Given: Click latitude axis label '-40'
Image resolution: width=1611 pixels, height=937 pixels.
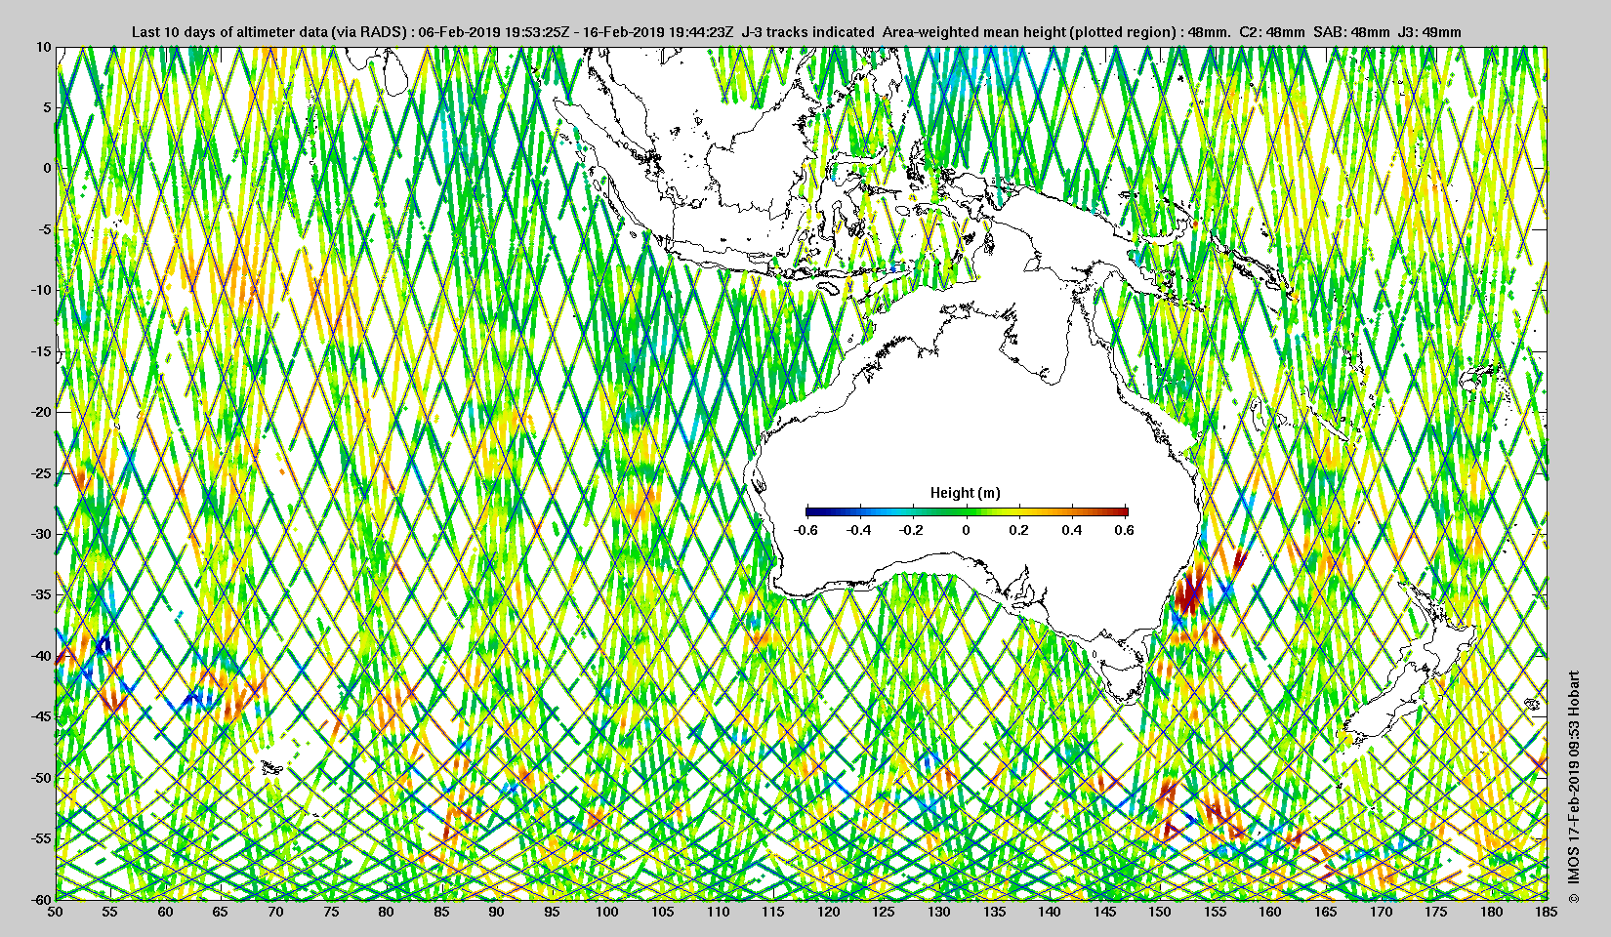Looking at the screenshot, I should coord(41,656).
